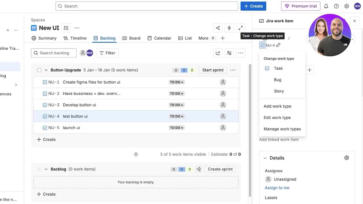Screen dimensions: 363x204
Task: Copy link icon next to NU-4
Action: click(x=278, y=45)
